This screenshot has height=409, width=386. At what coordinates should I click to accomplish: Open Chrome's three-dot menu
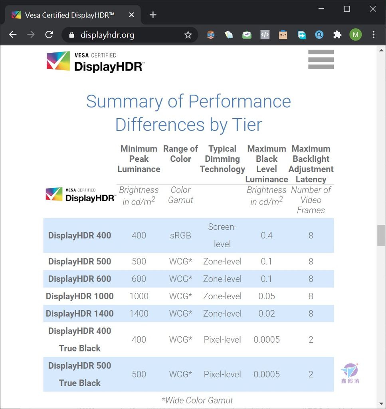tap(374, 35)
